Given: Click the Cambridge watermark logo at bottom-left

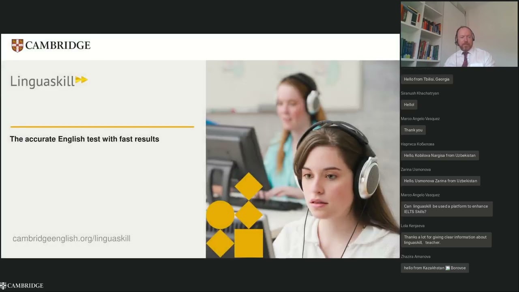Looking at the screenshot, I should pyautogui.click(x=22, y=286).
